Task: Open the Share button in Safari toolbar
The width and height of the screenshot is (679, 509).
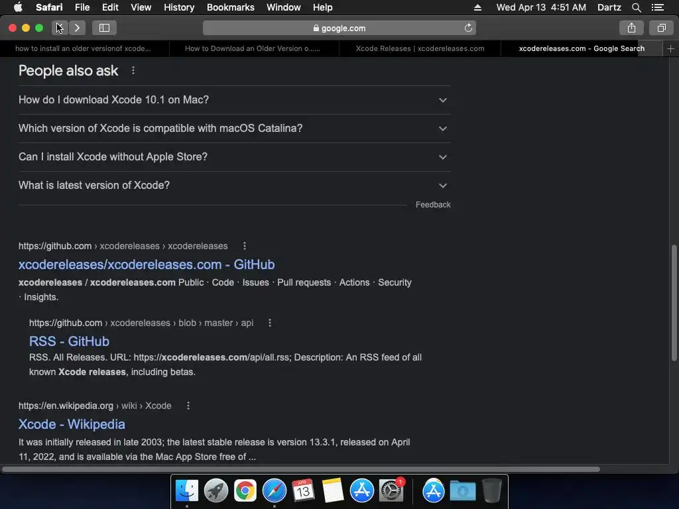Action: point(631,28)
